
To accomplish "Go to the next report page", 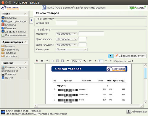I will (x=106, y=61).
